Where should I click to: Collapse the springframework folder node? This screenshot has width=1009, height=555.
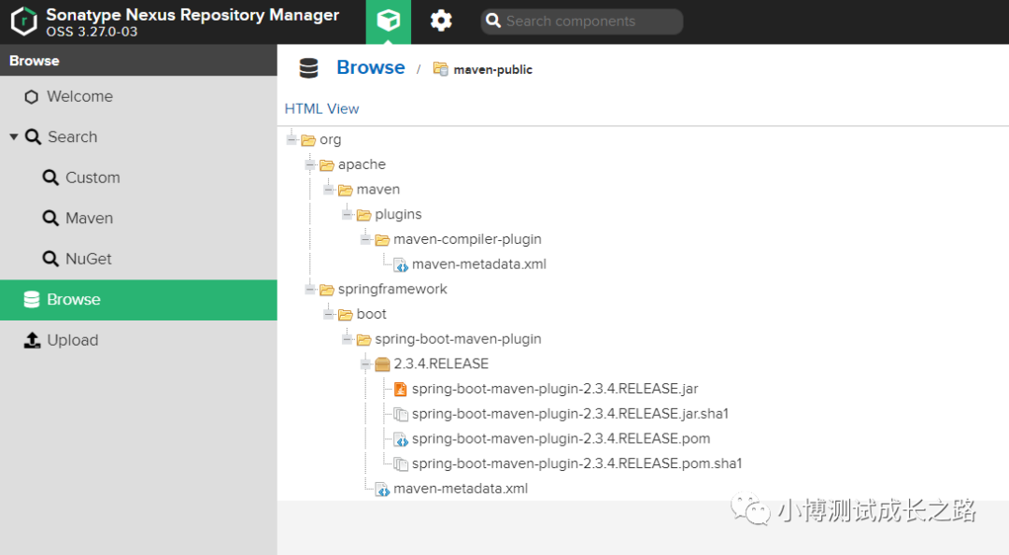(310, 290)
